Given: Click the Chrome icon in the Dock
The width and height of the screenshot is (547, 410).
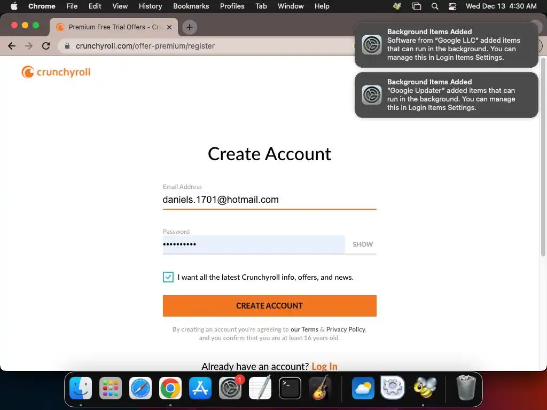Looking at the screenshot, I should pyautogui.click(x=170, y=388).
